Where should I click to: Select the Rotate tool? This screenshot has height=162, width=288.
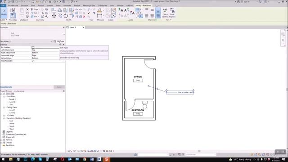pyautogui.click(x=66, y=16)
